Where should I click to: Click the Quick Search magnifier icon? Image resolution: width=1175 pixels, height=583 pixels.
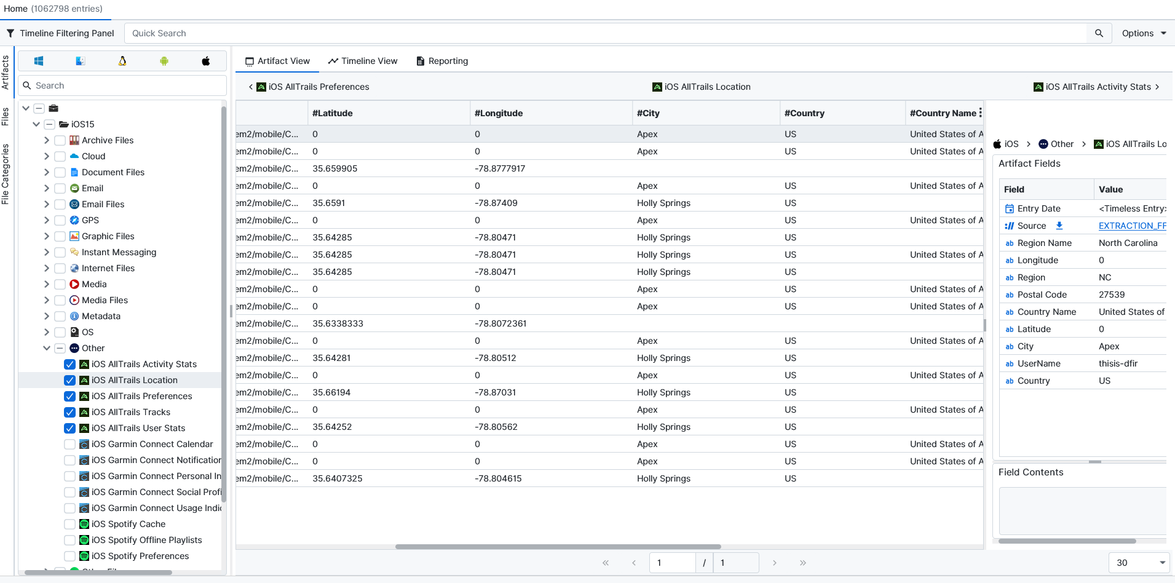(1099, 33)
